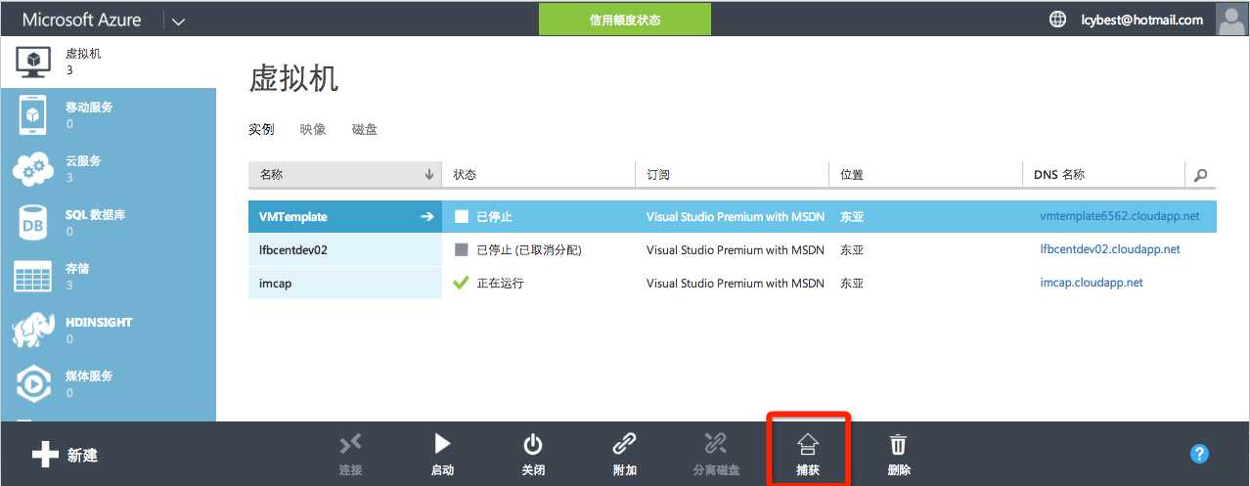Image resolution: width=1250 pixels, height=486 pixels.
Task: Open 移动服务 in the sidebar
Action: (x=108, y=114)
